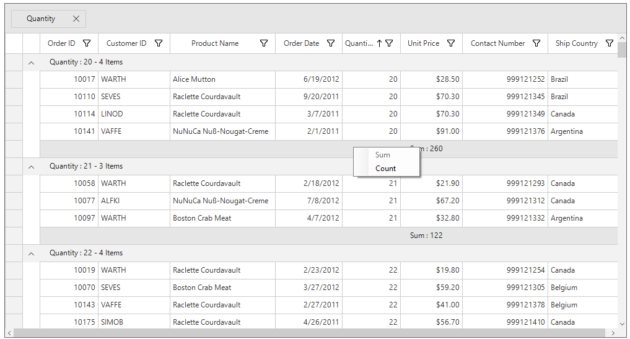630x339 pixels.
Task: Select the Order ID 10141 cell
Action: click(x=69, y=131)
